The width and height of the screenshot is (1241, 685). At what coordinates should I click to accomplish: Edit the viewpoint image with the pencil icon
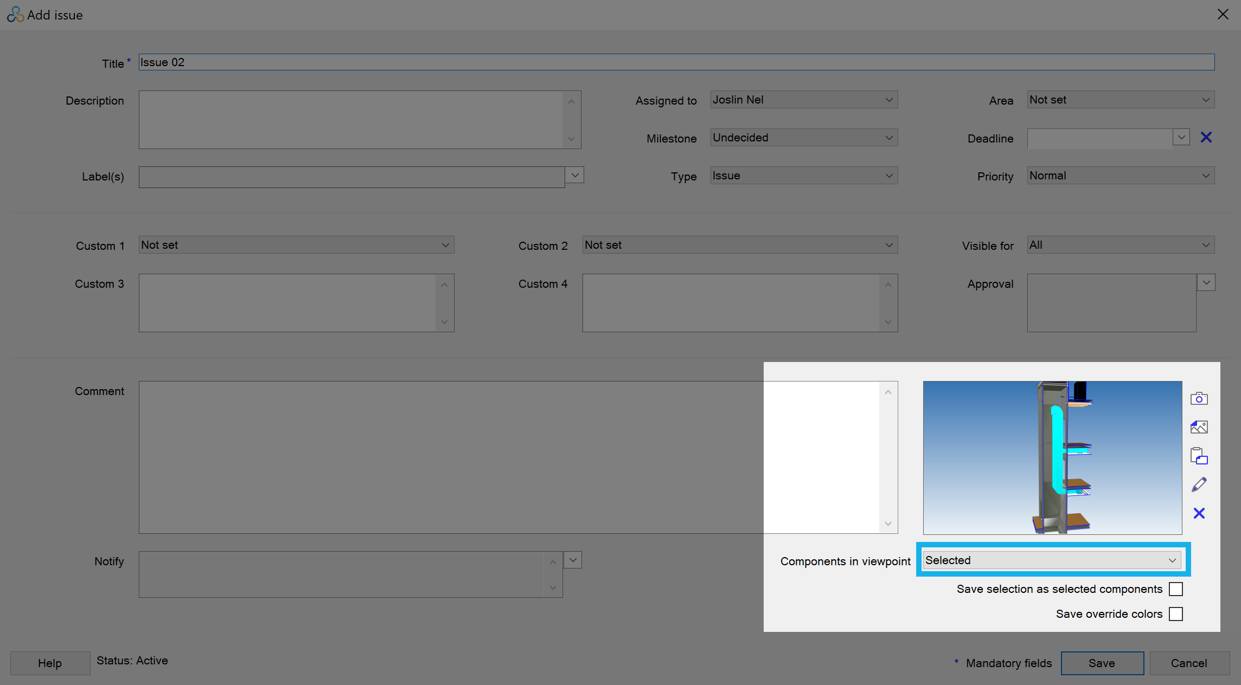[x=1199, y=484]
